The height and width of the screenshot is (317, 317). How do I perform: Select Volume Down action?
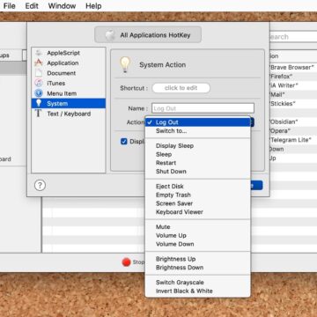click(x=198, y=244)
